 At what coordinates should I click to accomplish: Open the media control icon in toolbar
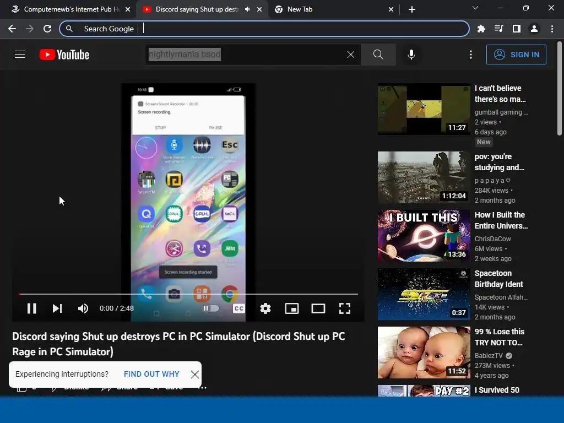498,29
